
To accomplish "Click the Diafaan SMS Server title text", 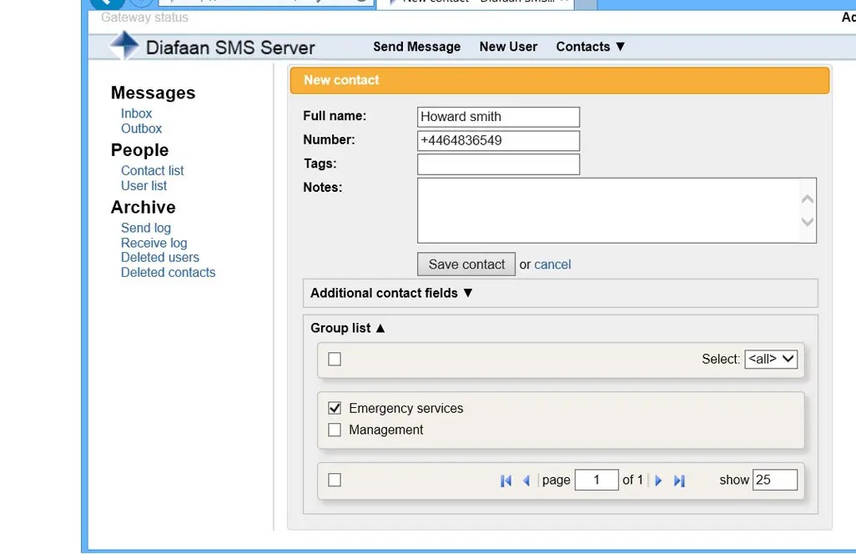I will click(x=230, y=48).
